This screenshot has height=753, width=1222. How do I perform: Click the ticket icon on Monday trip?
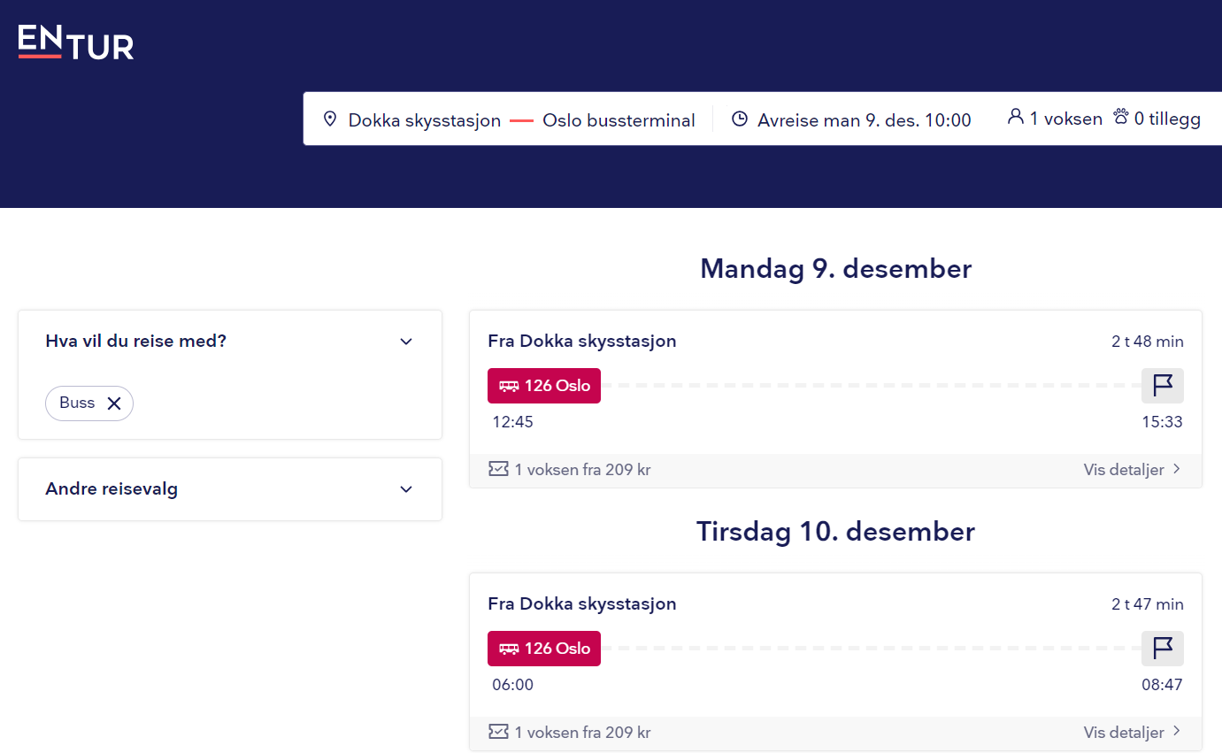click(x=498, y=469)
